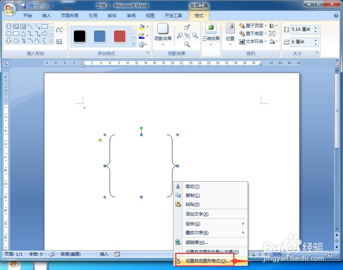Undo last action in quick access toolbar
Screen dimensions: 343x270
click(31, 6)
